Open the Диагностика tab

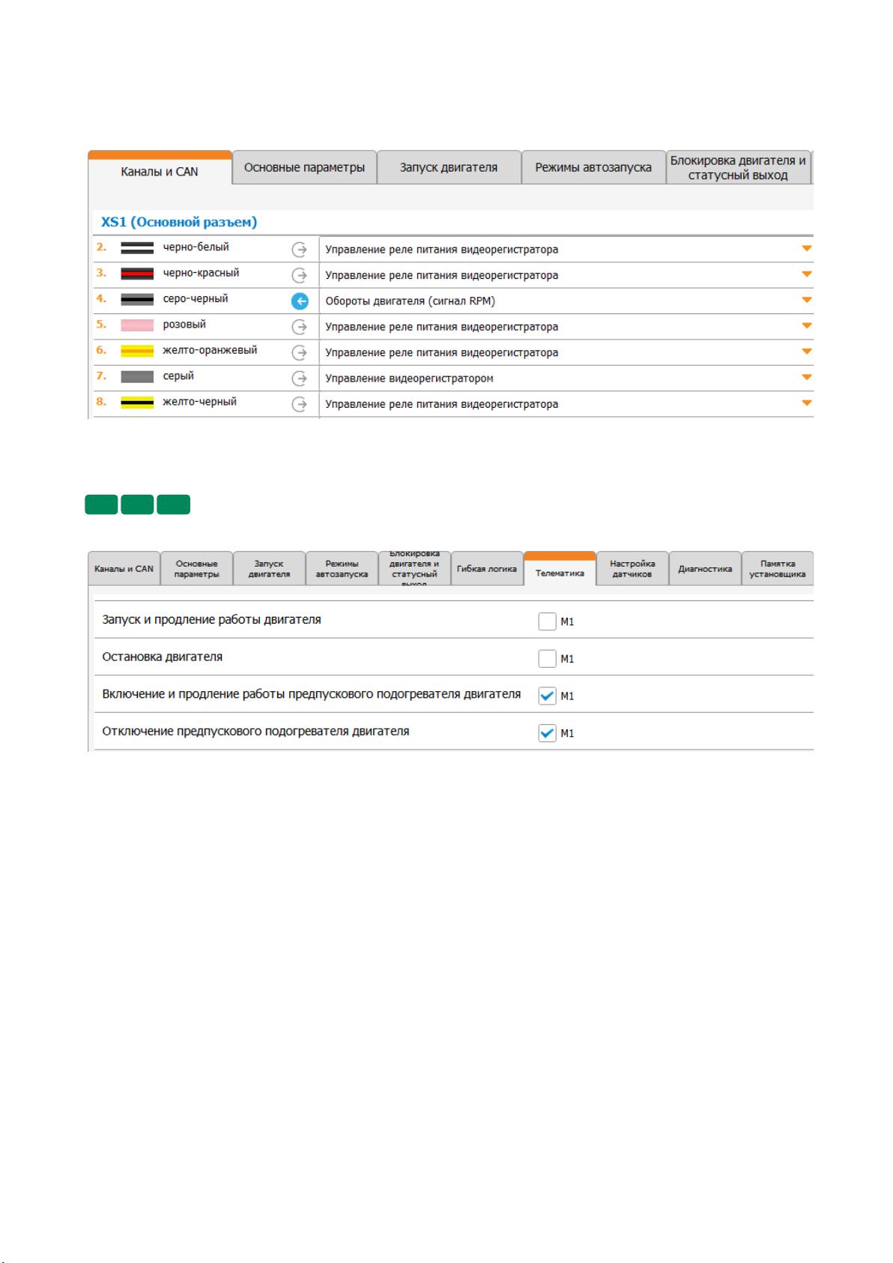705,568
